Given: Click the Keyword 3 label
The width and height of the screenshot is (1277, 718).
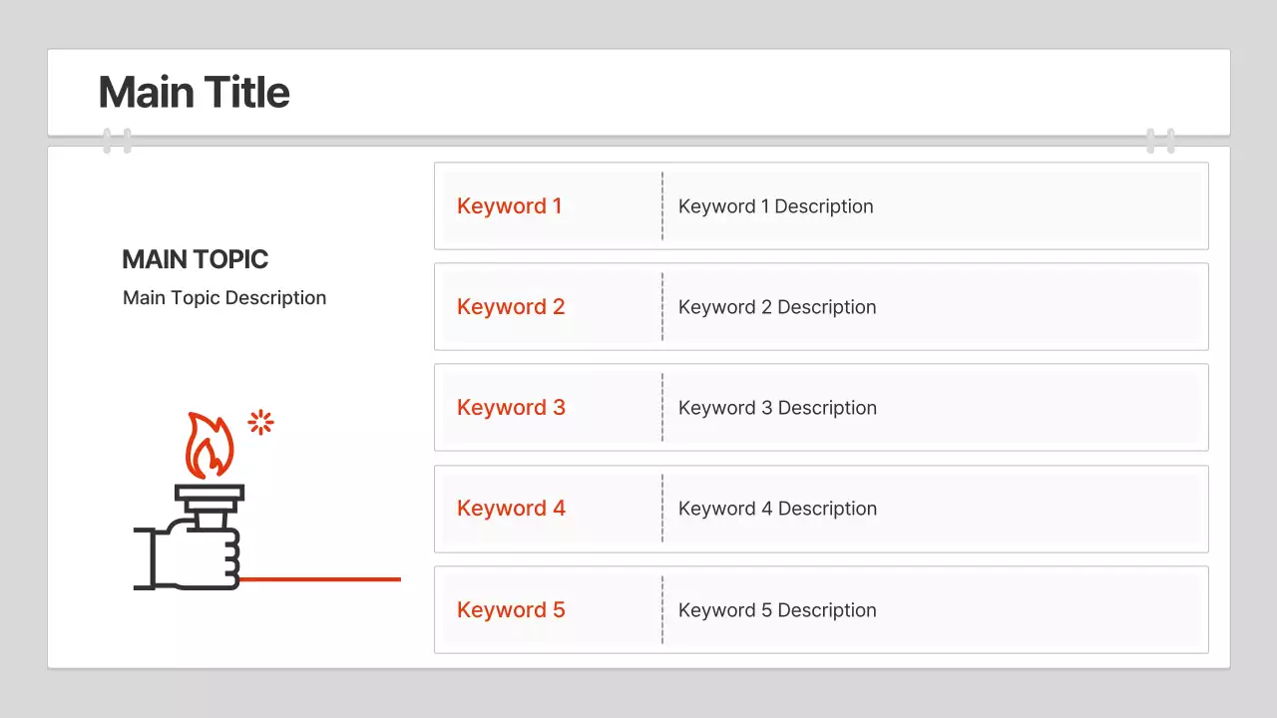Looking at the screenshot, I should coord(511,408).
